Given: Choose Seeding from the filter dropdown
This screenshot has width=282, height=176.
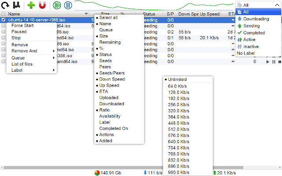Looking at the screenshot, I should click(x=258, y=26).
